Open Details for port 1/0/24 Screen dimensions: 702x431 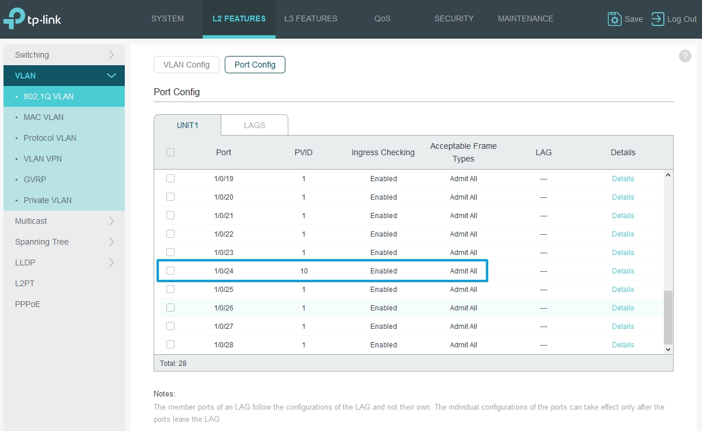tap(622, 271)
